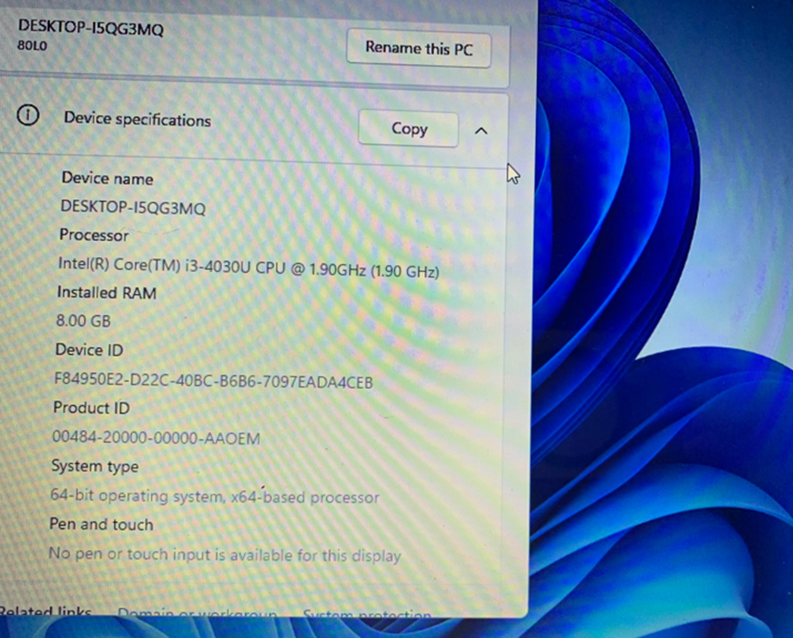The height and width of the screenshot is (638, 793).
Task: Open the System protection link
Action: [x=367, y=614]
